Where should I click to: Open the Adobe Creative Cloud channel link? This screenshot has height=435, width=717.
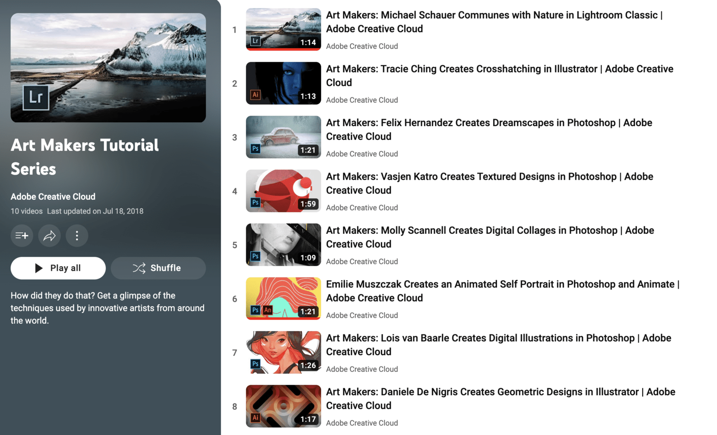click(53, 196)
